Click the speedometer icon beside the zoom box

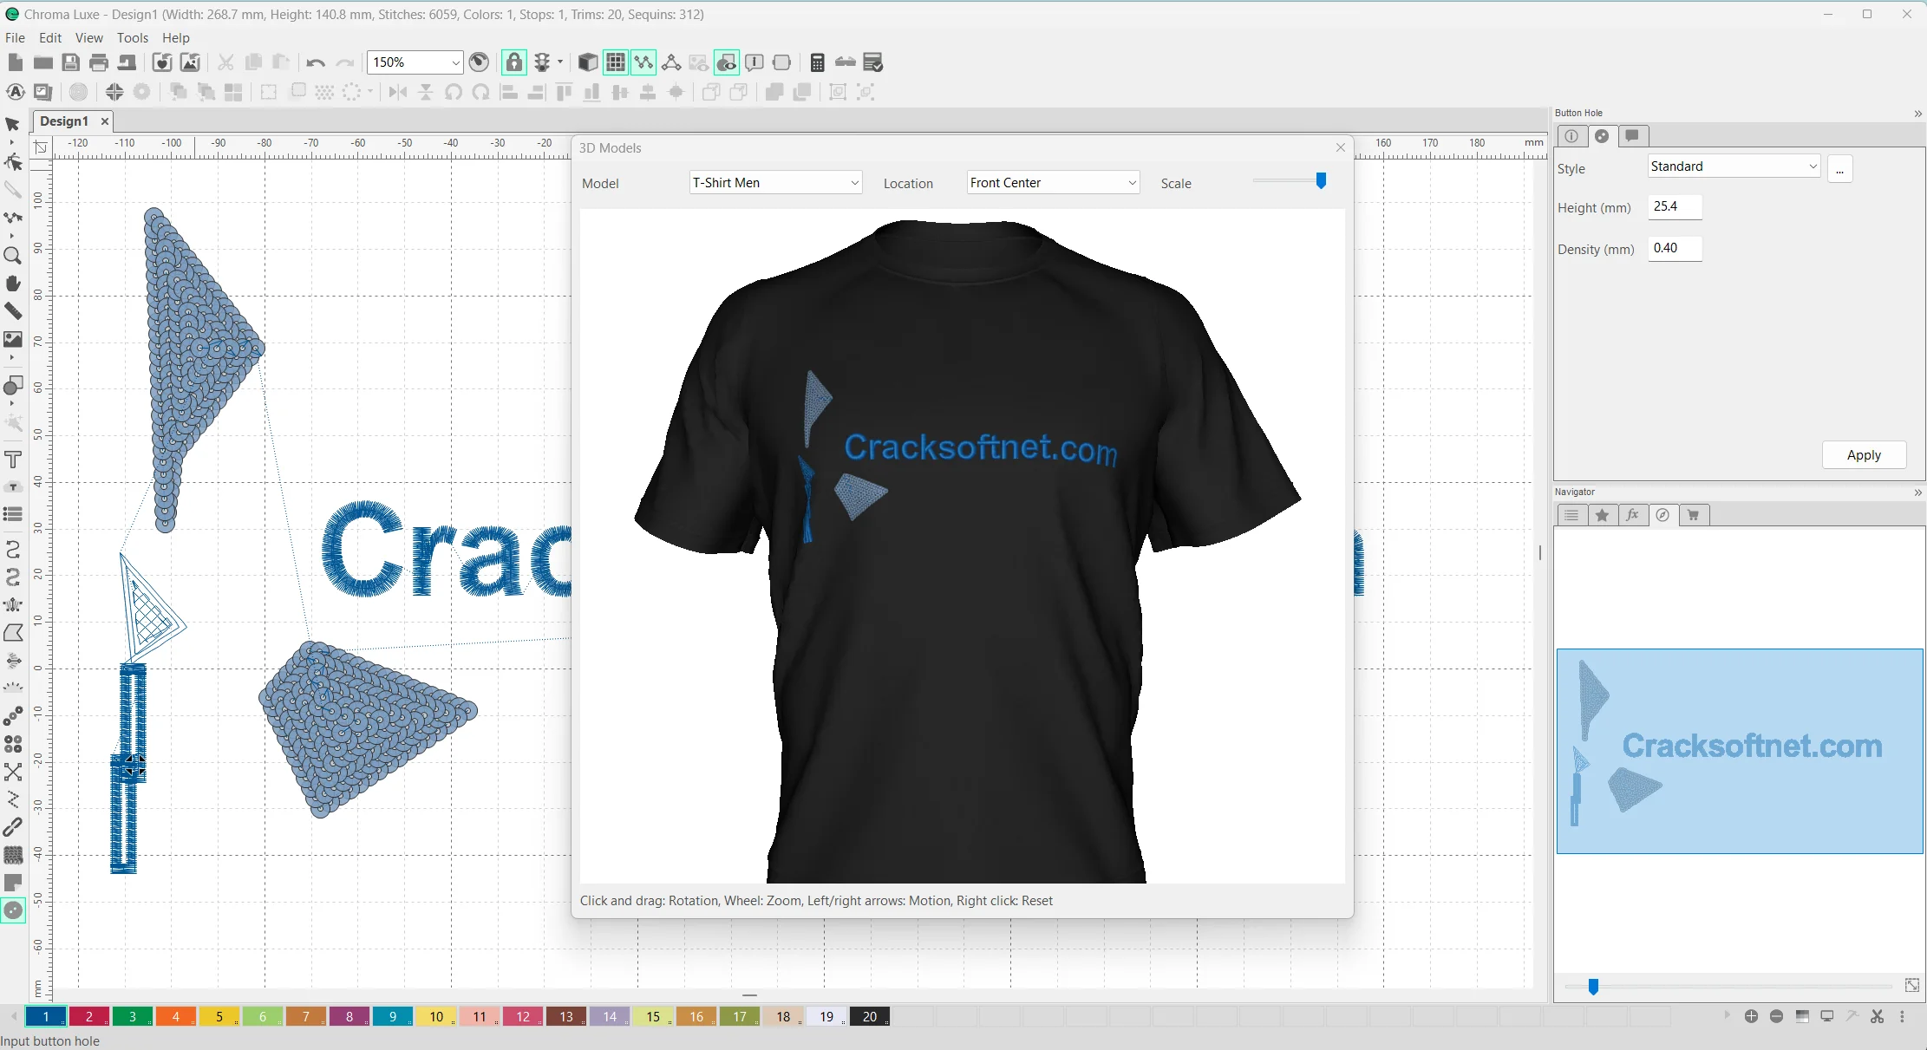(479, 62)
